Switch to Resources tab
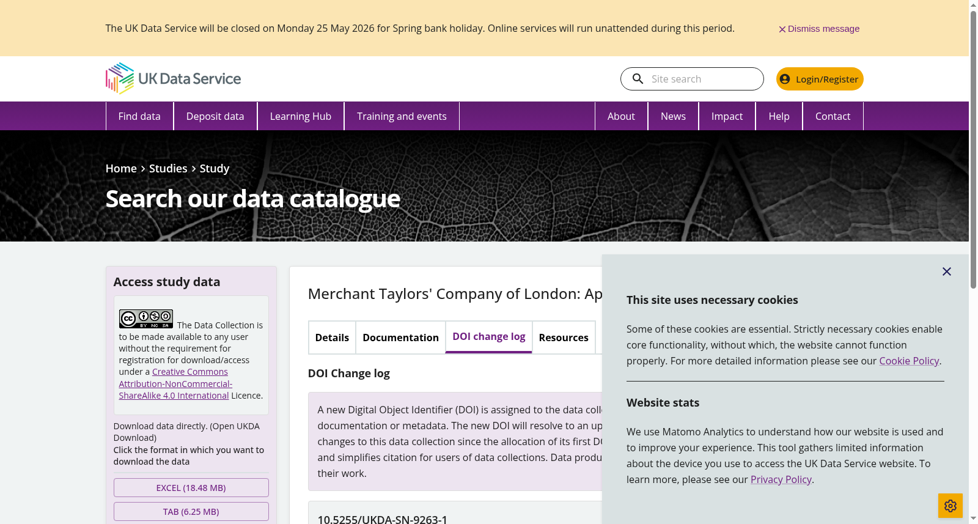 click(x=564, y=338)
